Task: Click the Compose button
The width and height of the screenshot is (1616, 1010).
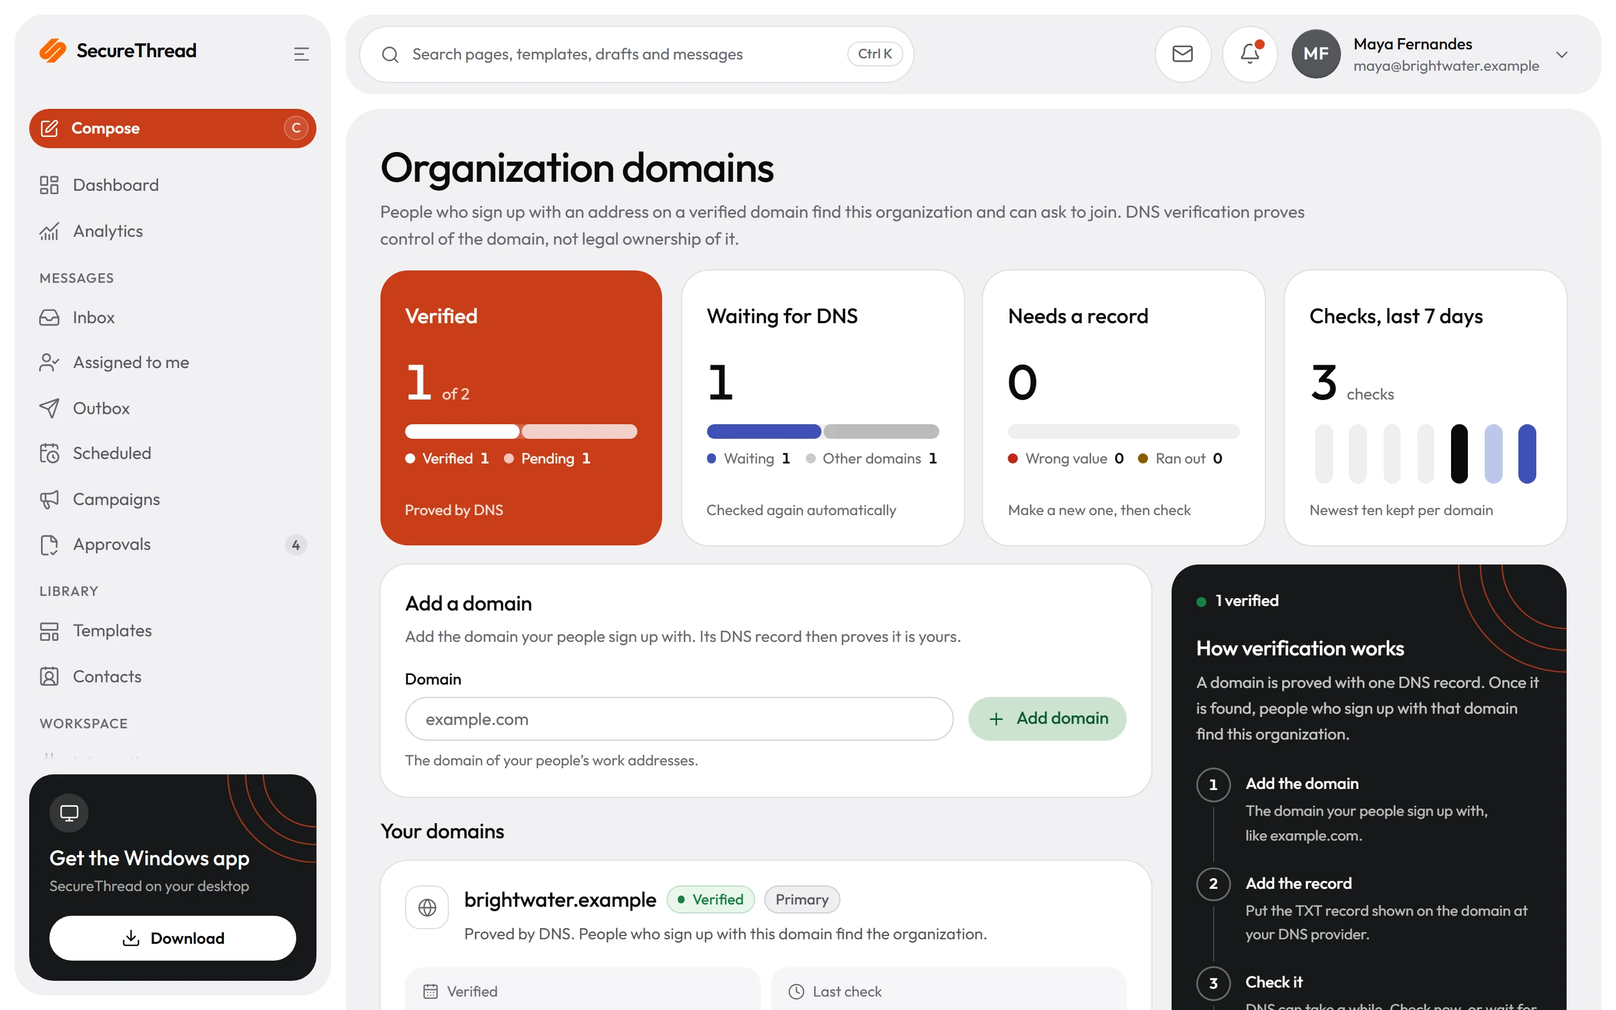Action: click(172, 128)
